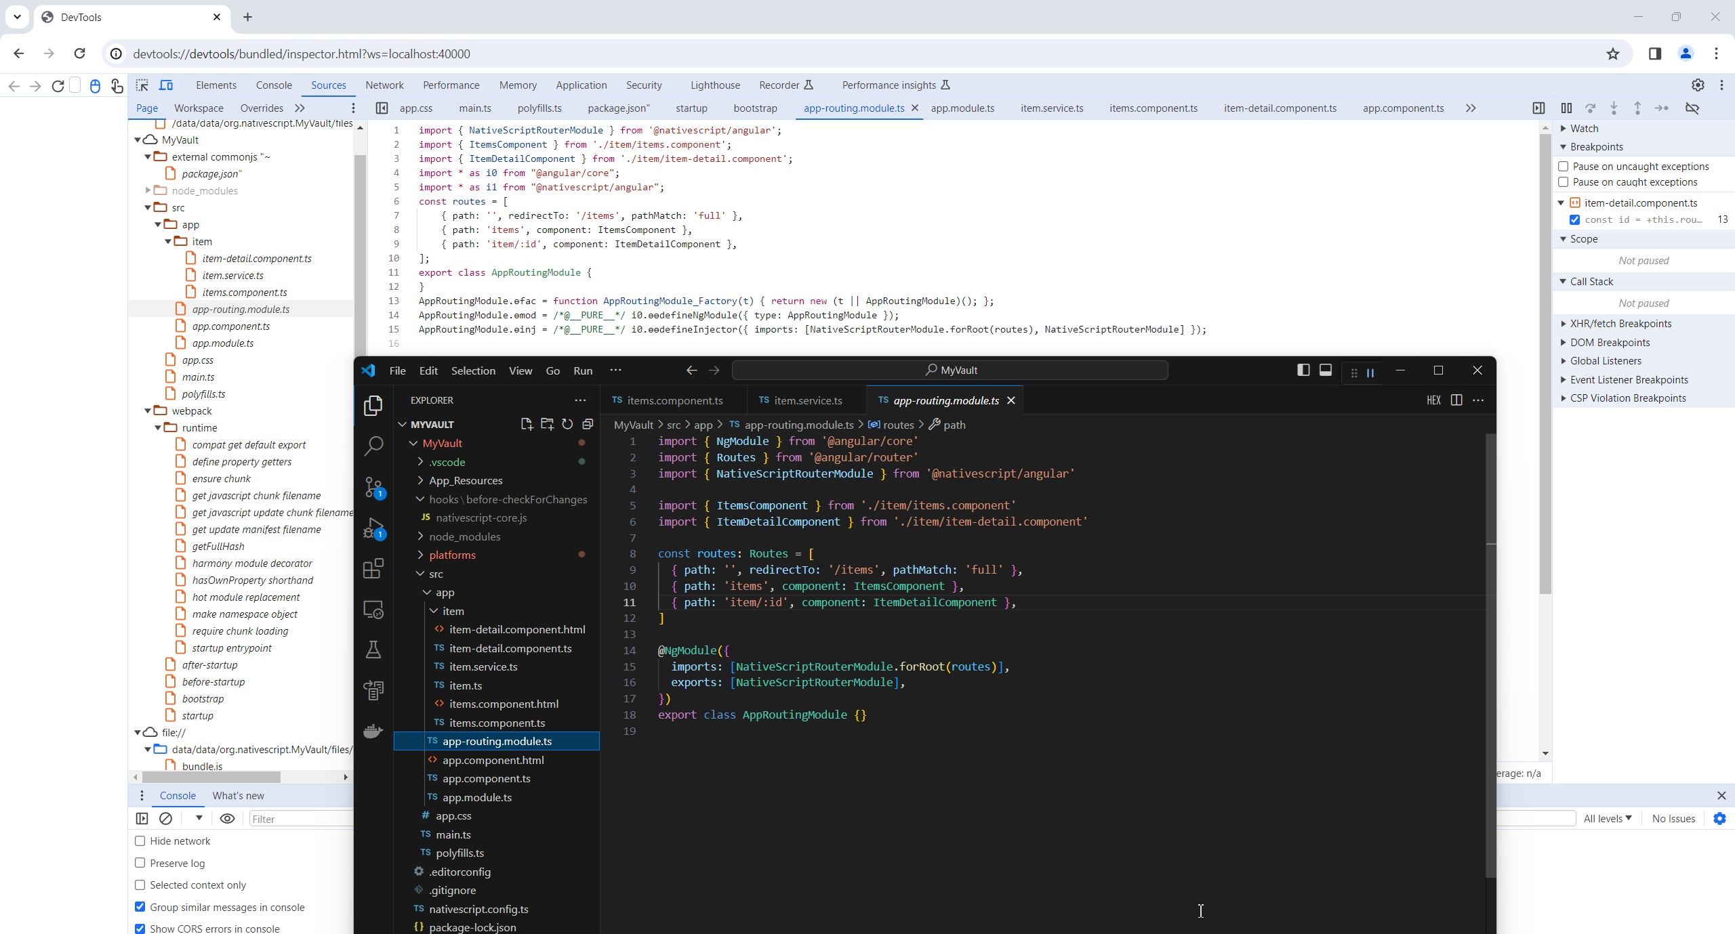Click the New File icon in Explorer
The width and height of the screenshot is (1735, 934).
pos(527,424)
